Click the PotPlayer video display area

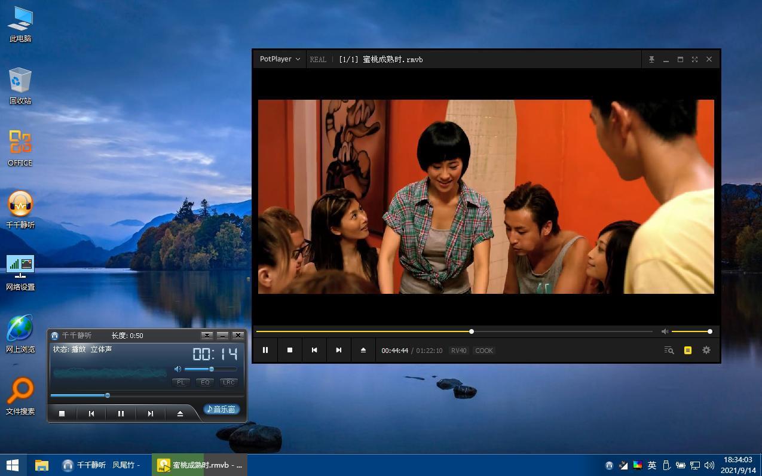[x=486, y=196]
